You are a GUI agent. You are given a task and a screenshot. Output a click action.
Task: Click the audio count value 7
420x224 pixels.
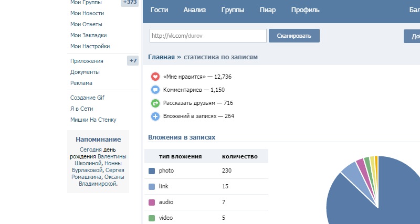pyautogui.click(x=224, y=202)
